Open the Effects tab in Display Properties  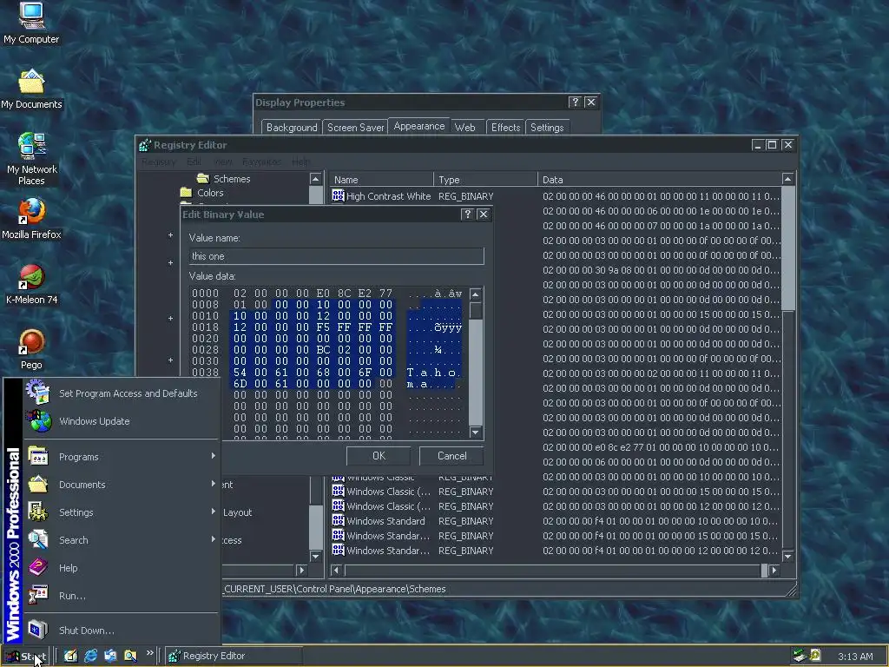pyautogui.click(x=505, y=127)
